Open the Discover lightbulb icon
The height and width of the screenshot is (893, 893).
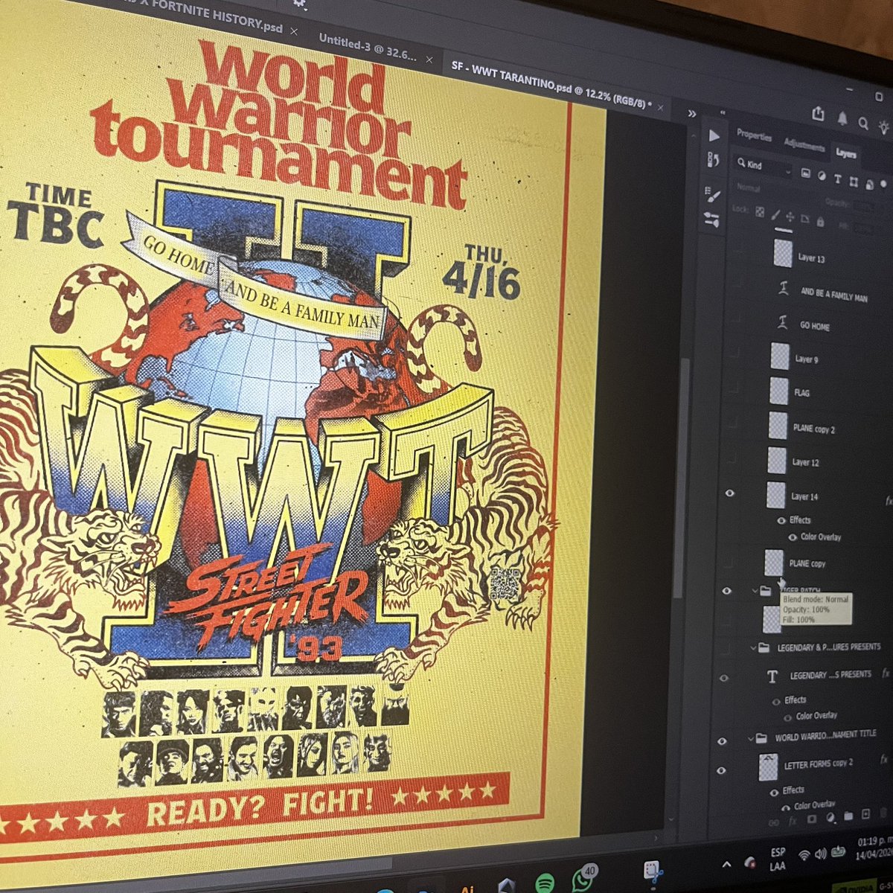884,126
